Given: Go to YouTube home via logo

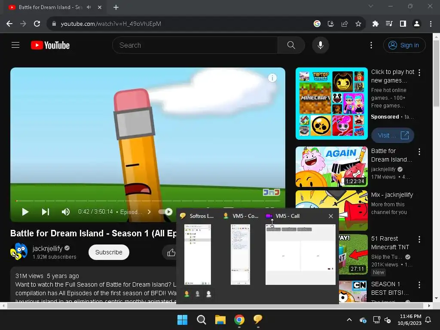Looking at the screenshot, I should click(x=50, y=45).
